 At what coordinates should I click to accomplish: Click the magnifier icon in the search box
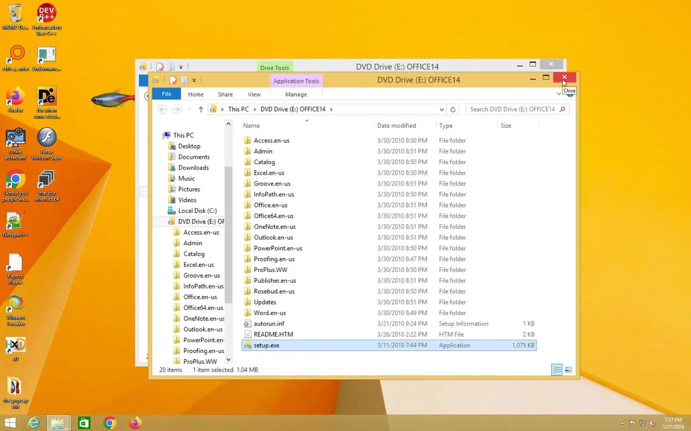point(562,109)
